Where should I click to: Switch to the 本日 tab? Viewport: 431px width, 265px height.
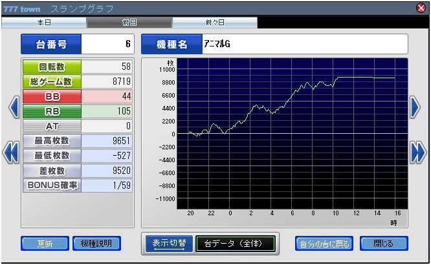44,23
